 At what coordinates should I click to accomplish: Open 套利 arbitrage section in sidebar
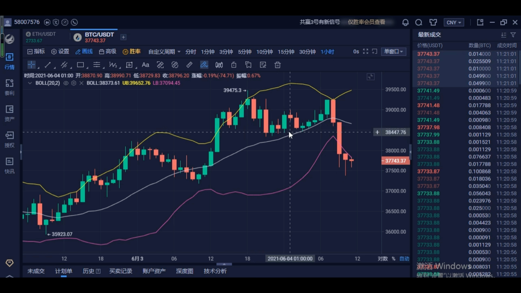click(x=9, y=87)
